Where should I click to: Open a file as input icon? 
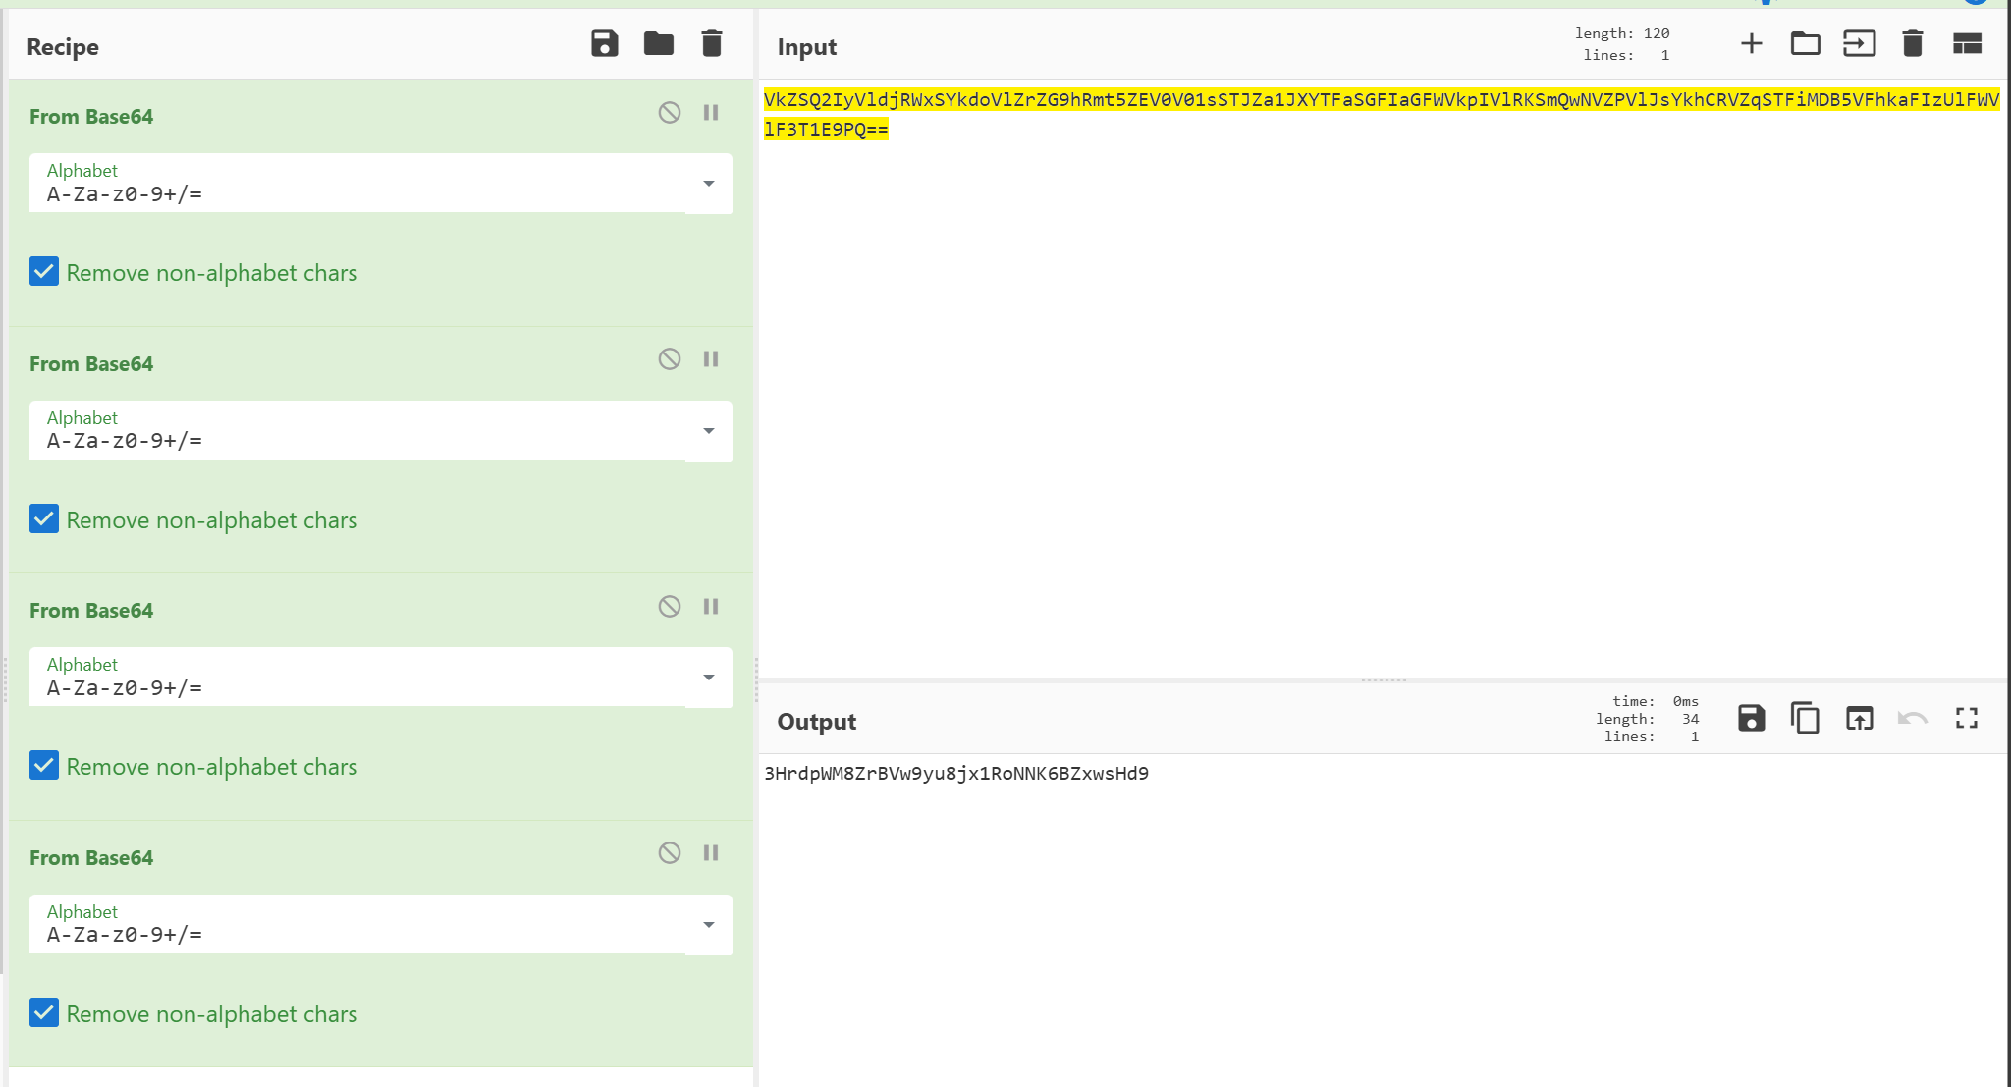tap(1860, 44)
